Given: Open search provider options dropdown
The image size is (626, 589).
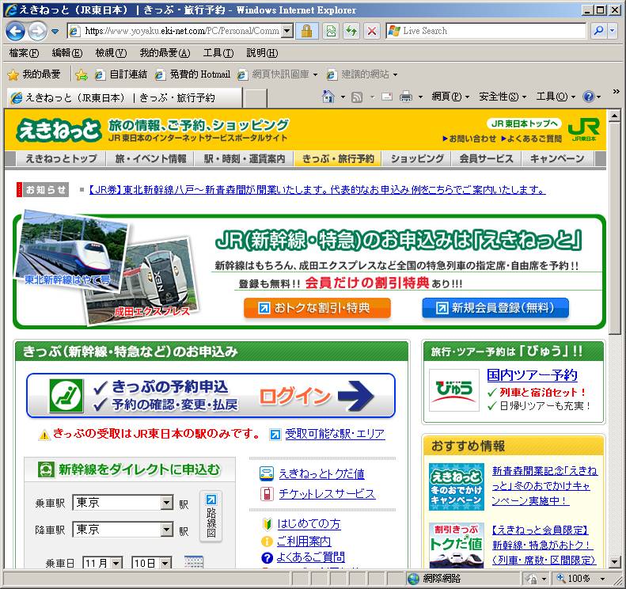Looking at the screenshot, I should tap(613, 31).
